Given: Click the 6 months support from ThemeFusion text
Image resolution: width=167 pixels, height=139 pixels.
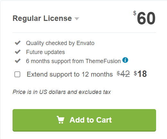Looking at the screenshot, I should point(73,61).
